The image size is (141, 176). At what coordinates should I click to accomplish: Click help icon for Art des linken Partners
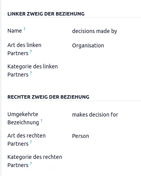(x=31, y=52)
